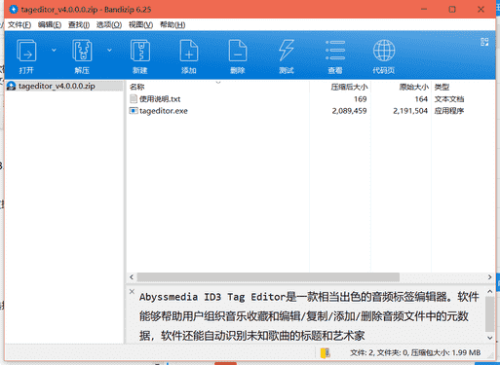Click the 解压 (Extract) toolbar icon
The image size is (500, 365).
82,51
